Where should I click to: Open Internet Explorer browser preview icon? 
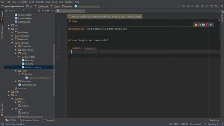pos(211,25)
